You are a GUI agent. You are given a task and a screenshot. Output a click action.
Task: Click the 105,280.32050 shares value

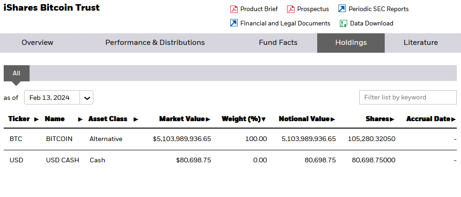coord(372,139)
